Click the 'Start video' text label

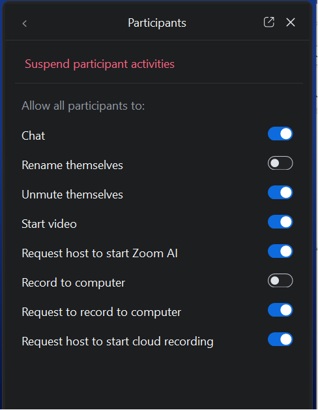tap(49, 224)
